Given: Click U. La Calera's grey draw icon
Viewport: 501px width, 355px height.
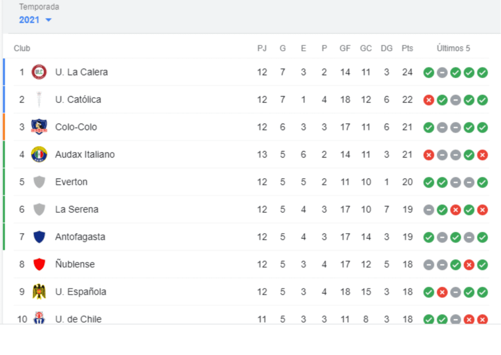Looking at the screenshot, I should coord(442,72).
